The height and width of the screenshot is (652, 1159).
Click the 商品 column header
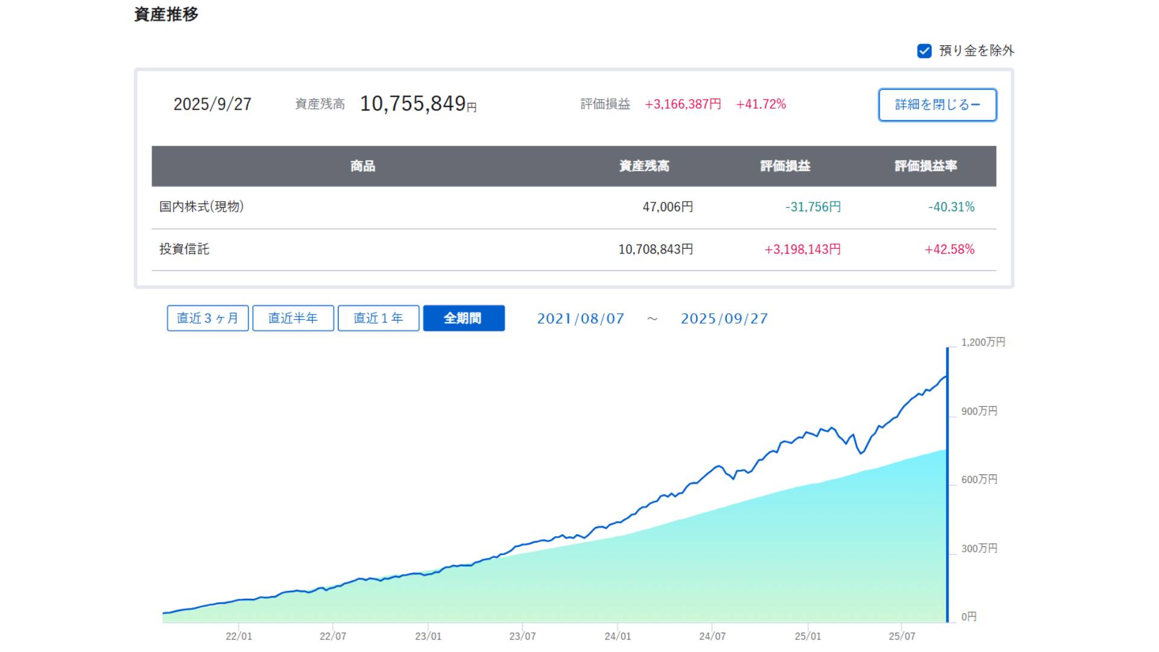click(362, 166)
